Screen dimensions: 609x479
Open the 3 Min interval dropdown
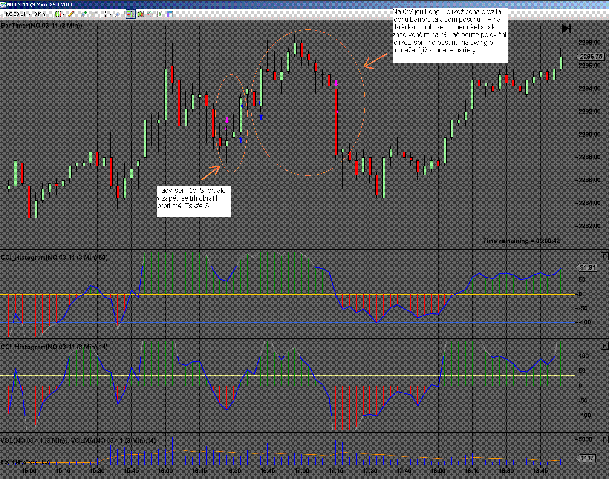point(42,14)
